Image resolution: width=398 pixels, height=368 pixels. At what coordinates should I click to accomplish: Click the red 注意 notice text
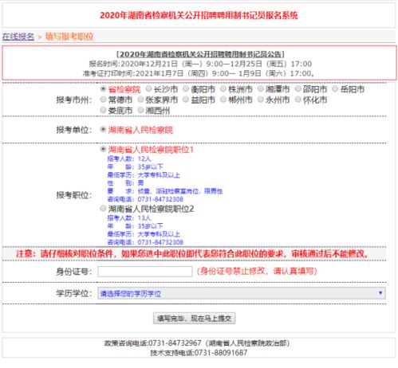(192, 254)
